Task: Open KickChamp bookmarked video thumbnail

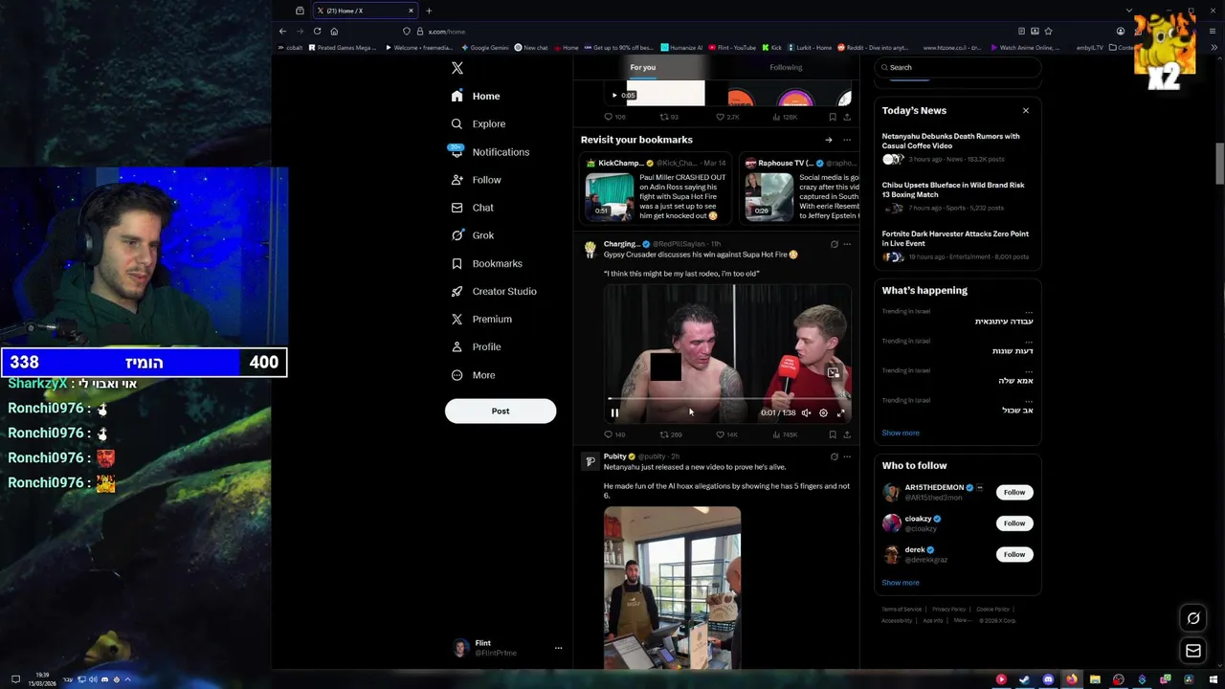Action: pyautogui.click(x=610, y=196)
